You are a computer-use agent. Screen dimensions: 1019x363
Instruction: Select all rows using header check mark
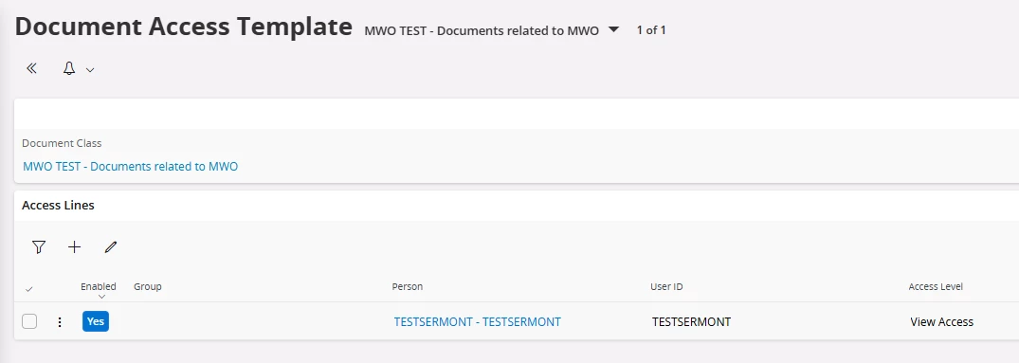pyautogui.click(x=28, y=289)
